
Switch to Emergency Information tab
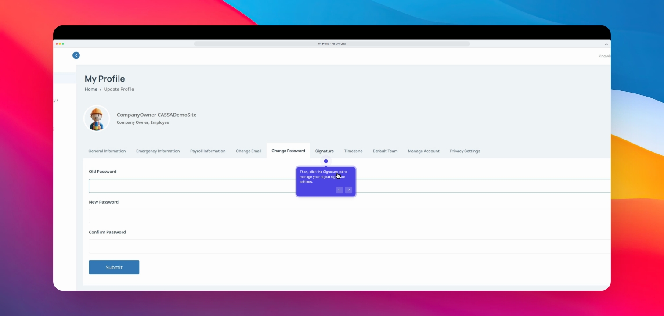point(158,151)
